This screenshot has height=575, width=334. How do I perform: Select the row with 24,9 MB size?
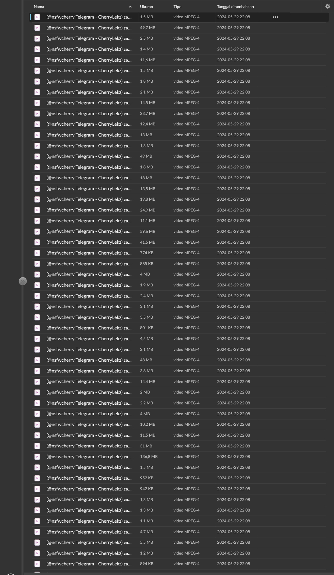(x=179, y=210)
